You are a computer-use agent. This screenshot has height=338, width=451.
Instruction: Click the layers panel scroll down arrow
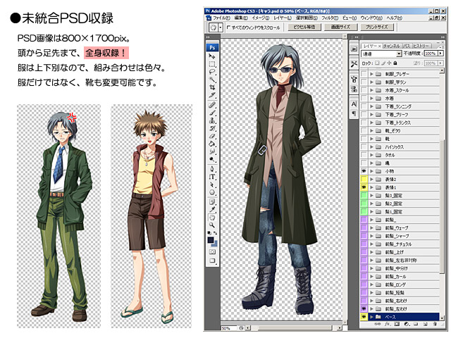pyautogui.click(x=442, y=318)
